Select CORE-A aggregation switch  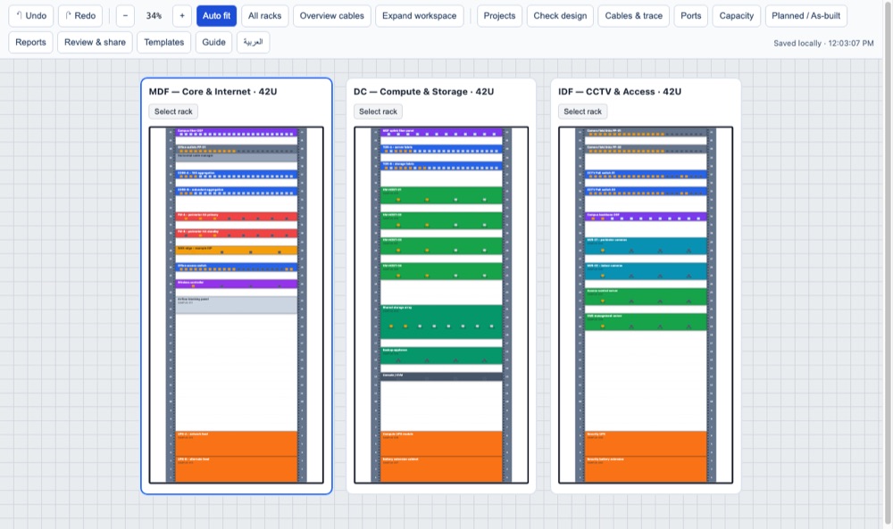(237, 175)
